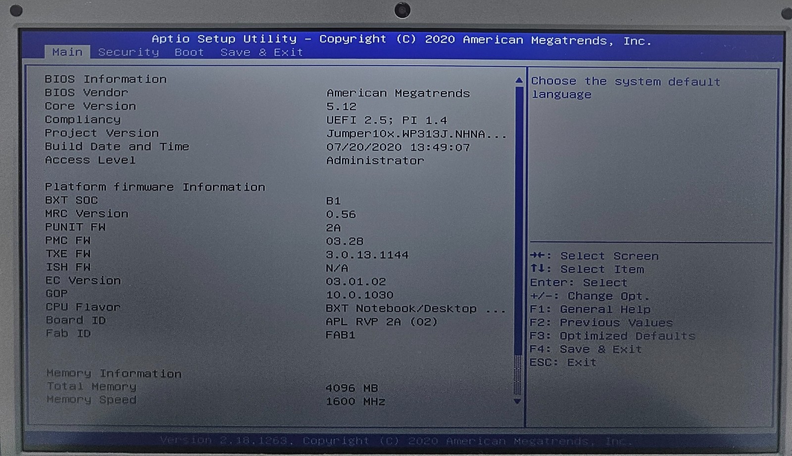Select the BIOS Vendor row label
The height and width of the screenshot is (456, 792).
86,92
